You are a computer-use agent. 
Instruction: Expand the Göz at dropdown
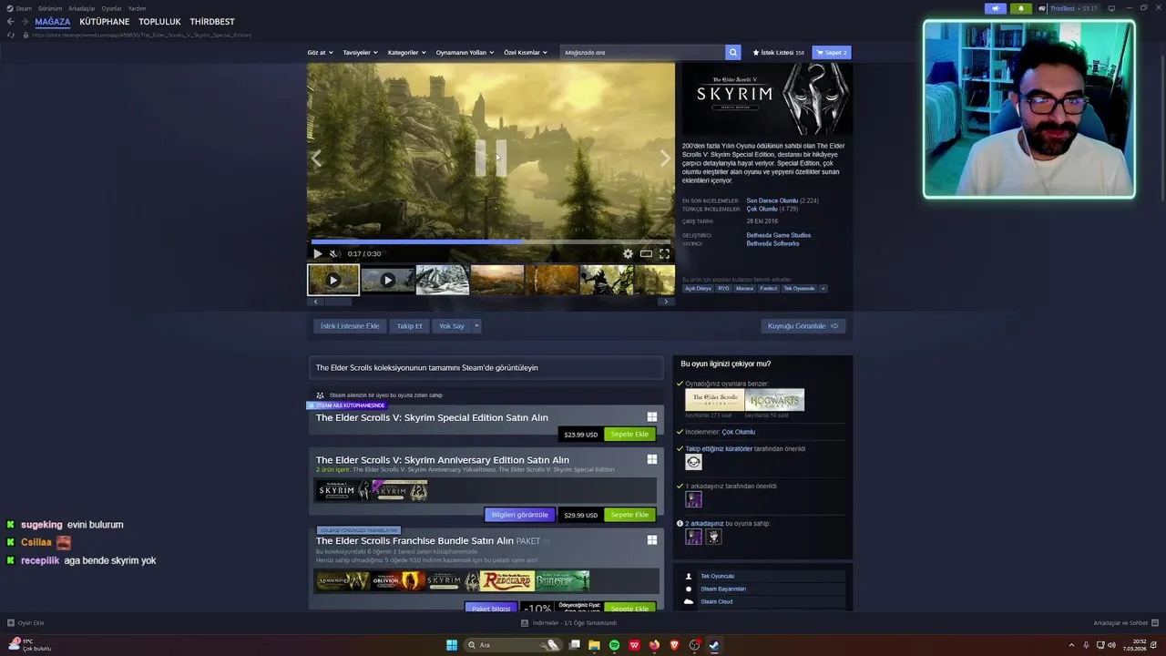click(x=320, y=53)
